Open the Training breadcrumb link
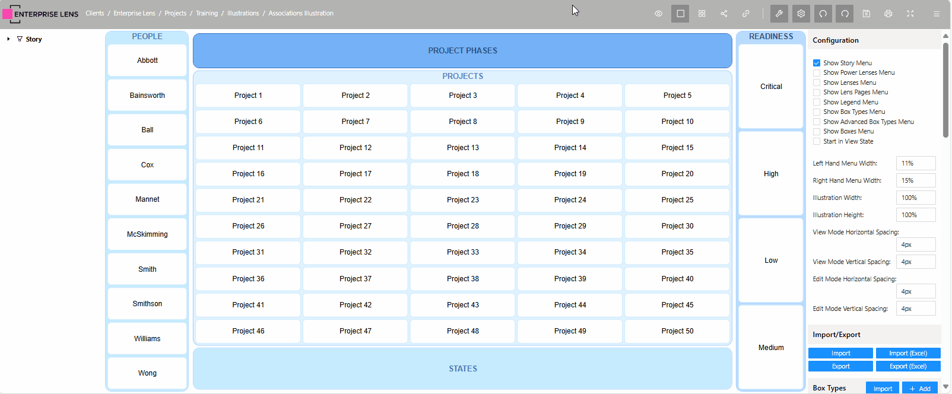Image resolution: width=952 pixels, height=394 pixels. point(207,13)
